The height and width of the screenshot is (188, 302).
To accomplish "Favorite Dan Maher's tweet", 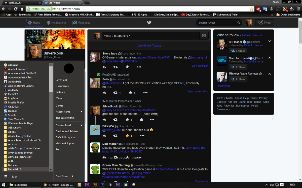I will point(127,157).
